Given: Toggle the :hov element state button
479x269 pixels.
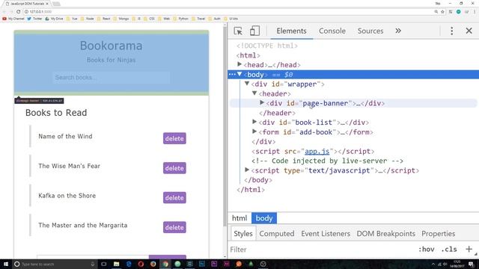Looking at the screenshot, I should 427,249.
